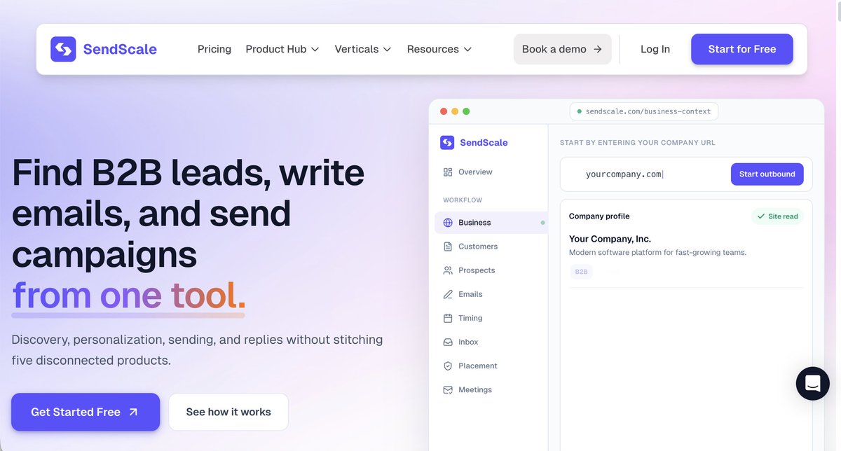Screen dimensions: 841x451
Task: Click the red window dot in preview
Action: pos(443,111)
